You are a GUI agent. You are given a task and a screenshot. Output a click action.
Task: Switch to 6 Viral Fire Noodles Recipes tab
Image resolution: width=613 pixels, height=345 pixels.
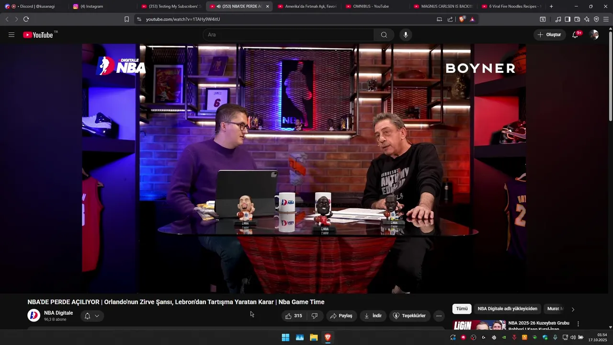(512, 6)
